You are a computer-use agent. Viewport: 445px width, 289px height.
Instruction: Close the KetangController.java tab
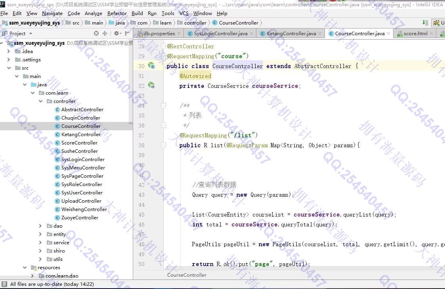320,34
